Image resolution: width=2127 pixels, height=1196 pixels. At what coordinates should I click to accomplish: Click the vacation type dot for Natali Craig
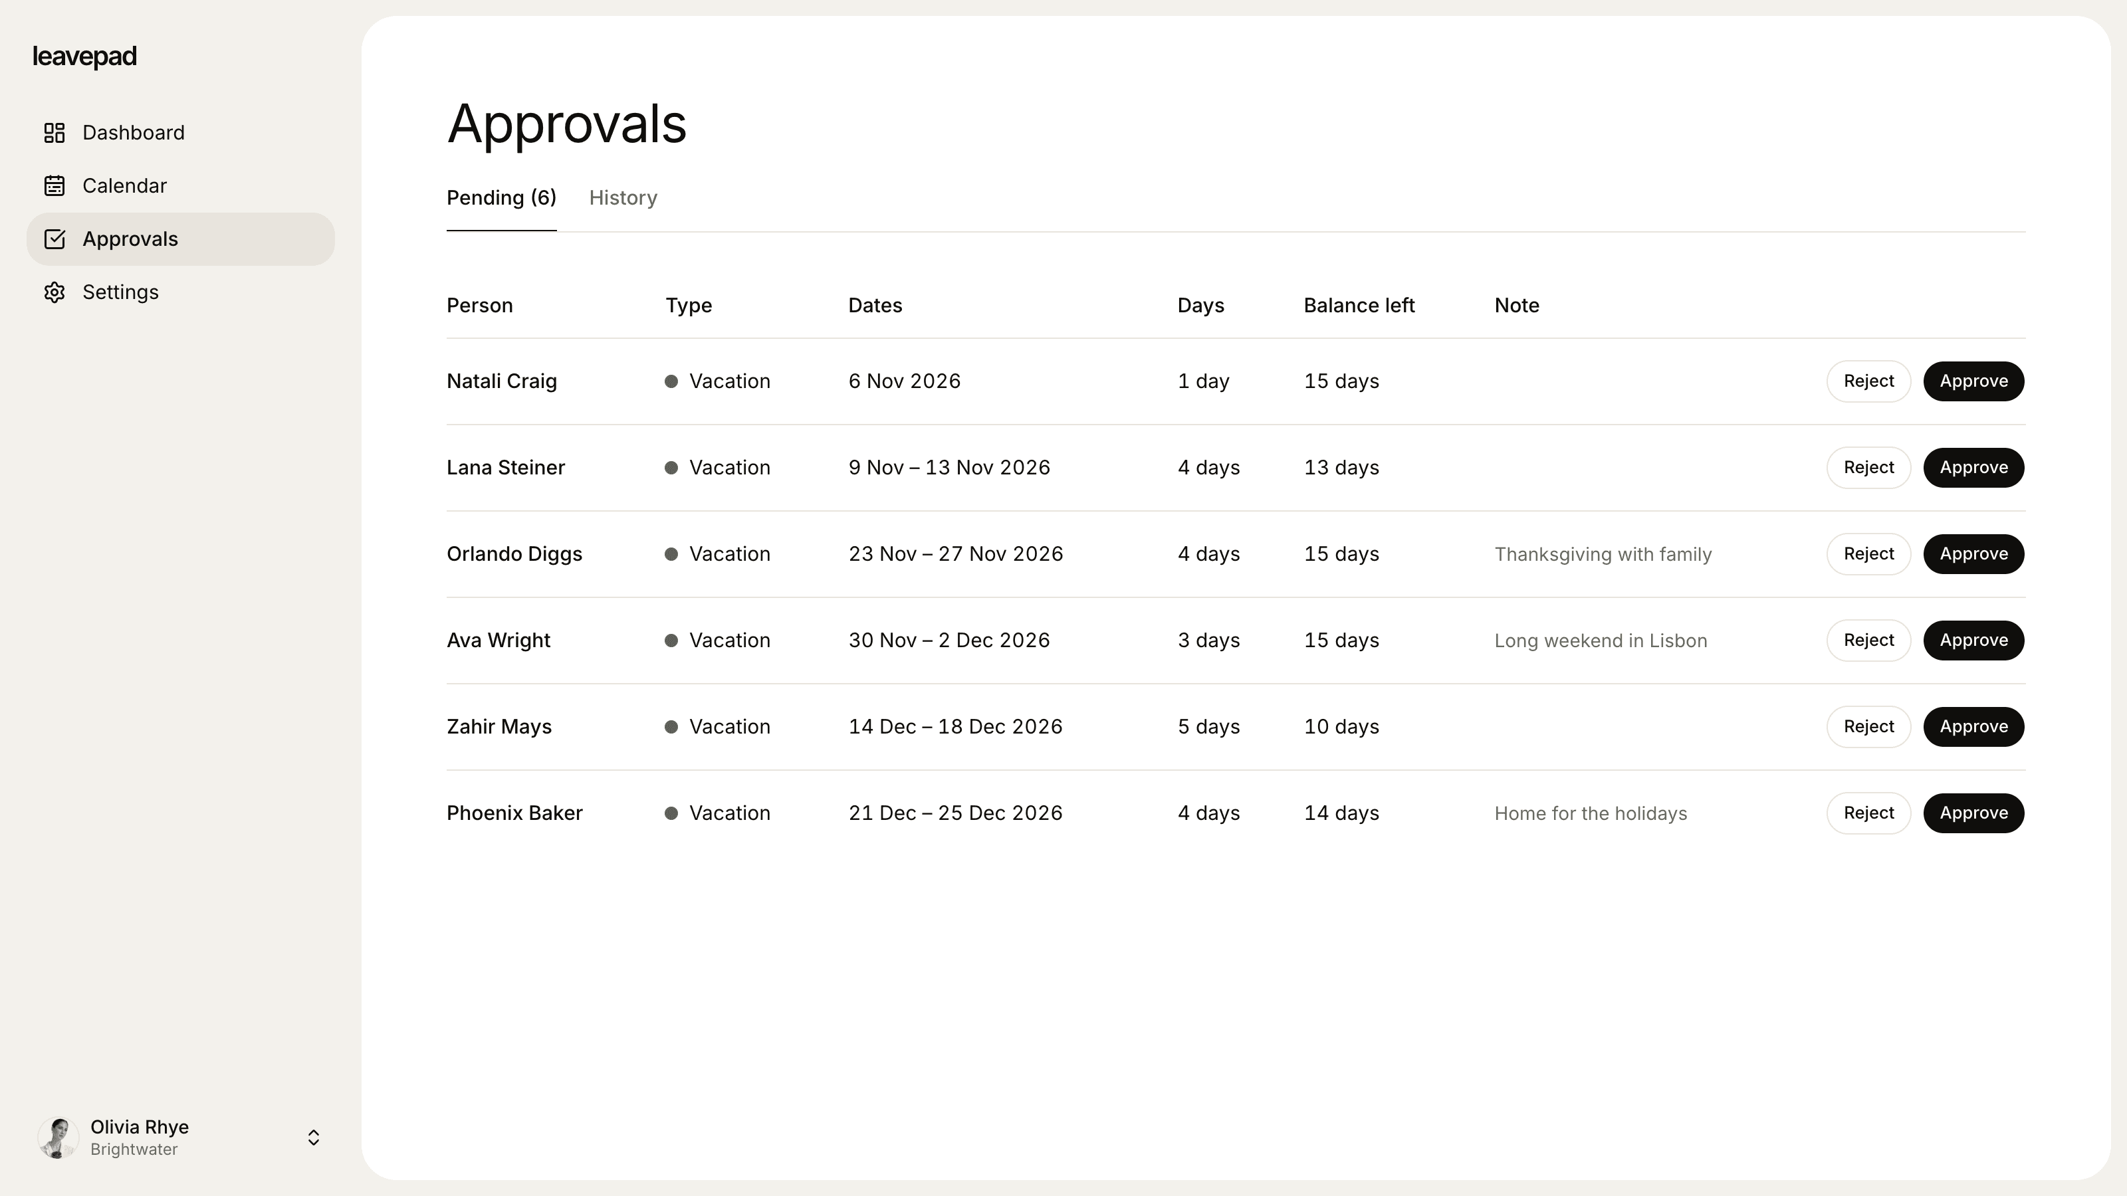[671, 381]
